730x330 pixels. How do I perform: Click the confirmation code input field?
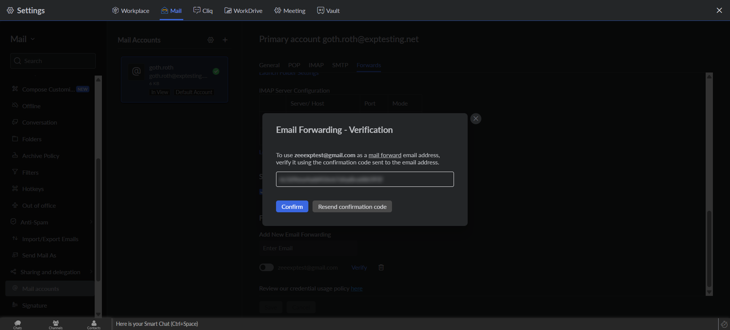[365, 179]
